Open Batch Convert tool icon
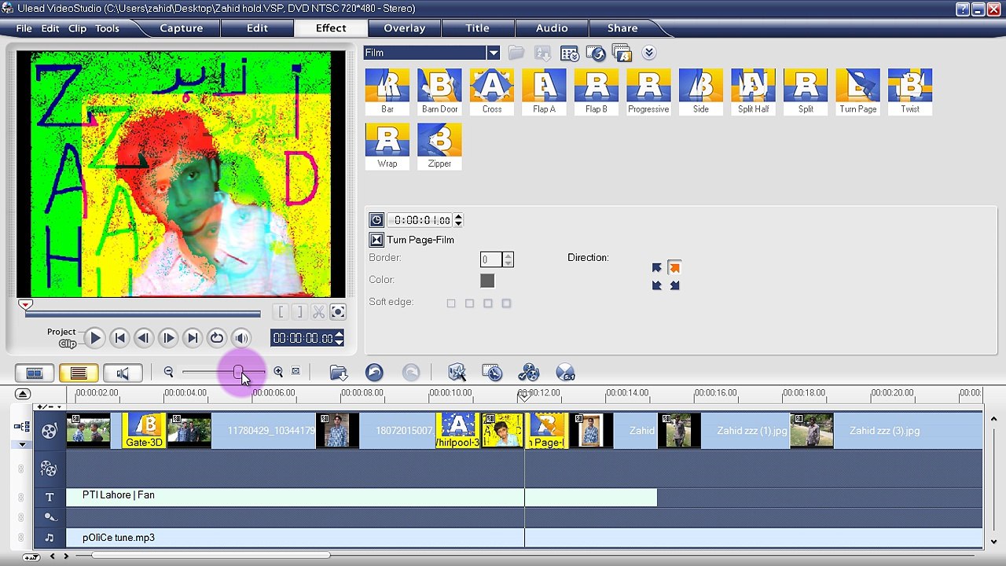 pos(492,373)
